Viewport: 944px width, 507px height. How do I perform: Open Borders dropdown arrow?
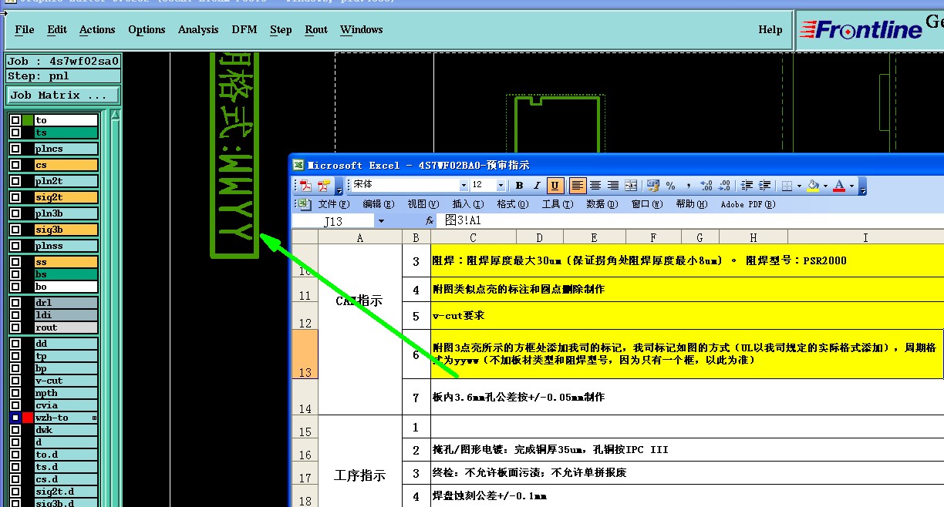pyautogui.click(x=797, y=186)
